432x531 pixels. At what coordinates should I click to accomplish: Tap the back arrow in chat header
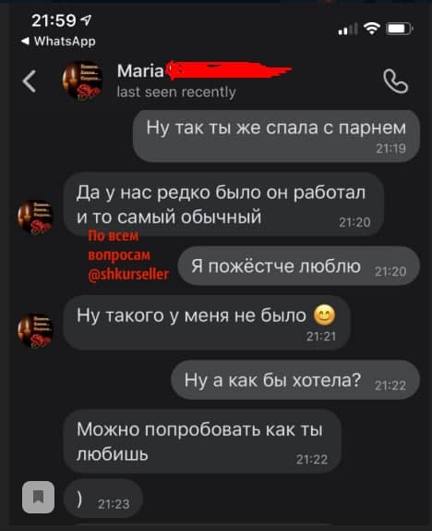pyautogui.click(x=29, y=81)
